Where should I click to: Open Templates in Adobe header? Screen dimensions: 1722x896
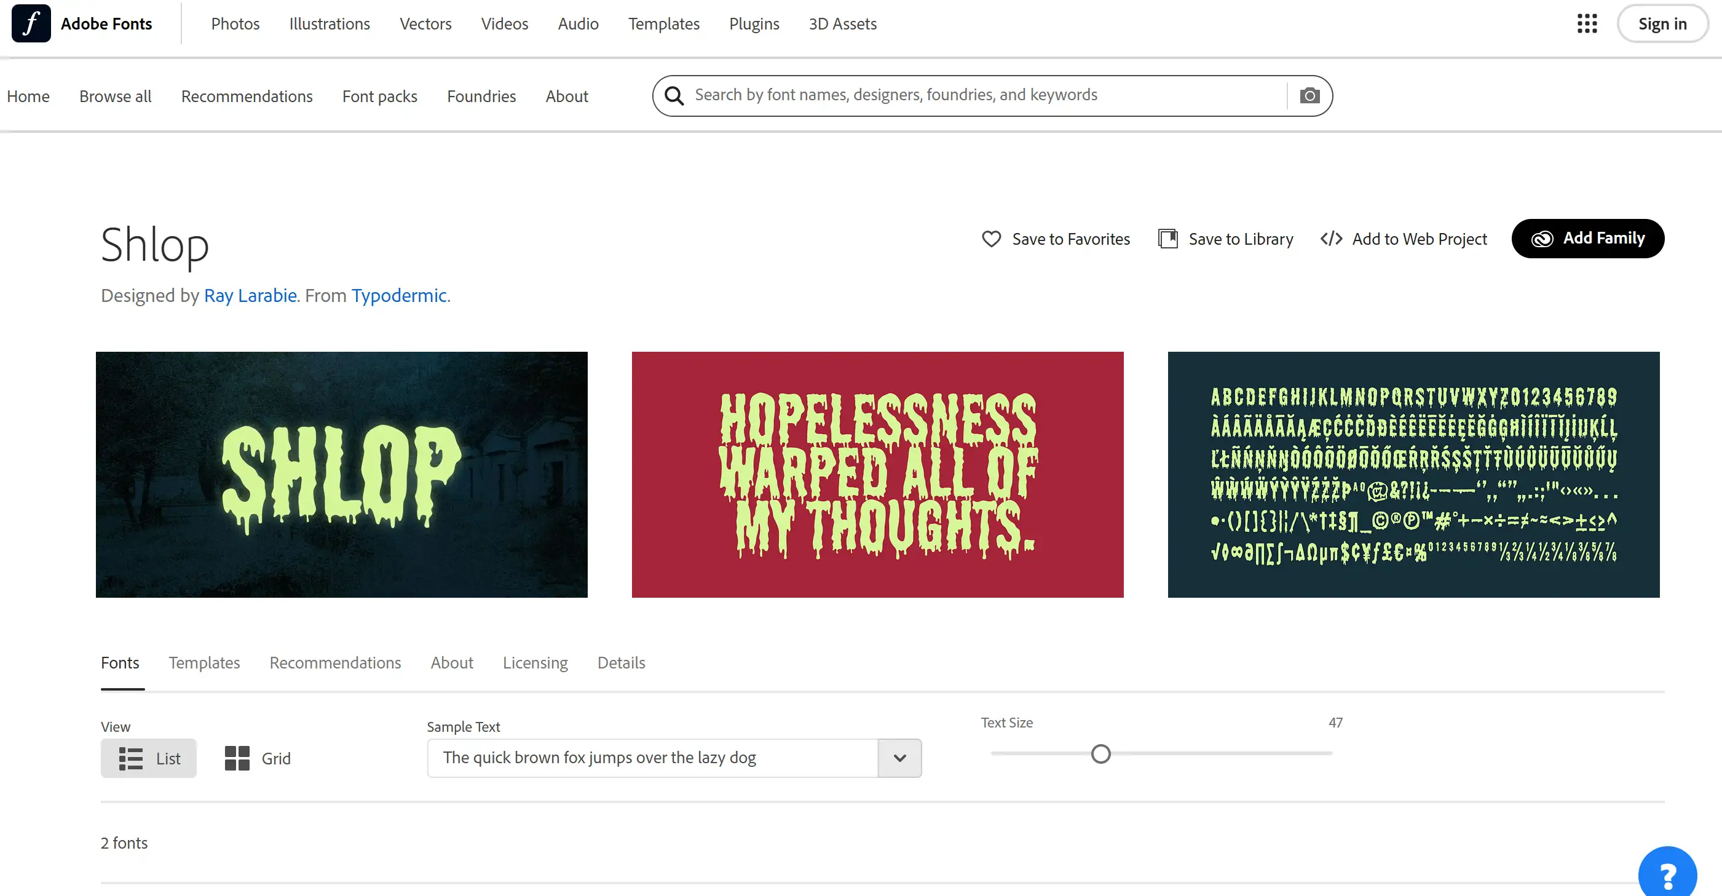coord(664,23)
